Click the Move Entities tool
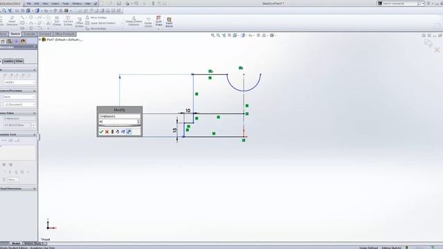 pos(96,28)
